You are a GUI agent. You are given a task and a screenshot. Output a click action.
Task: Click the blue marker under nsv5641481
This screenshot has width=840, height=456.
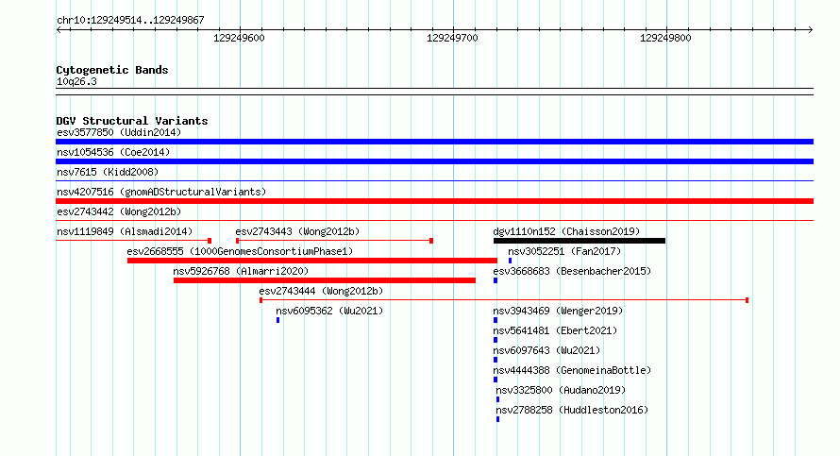[496, 340]
